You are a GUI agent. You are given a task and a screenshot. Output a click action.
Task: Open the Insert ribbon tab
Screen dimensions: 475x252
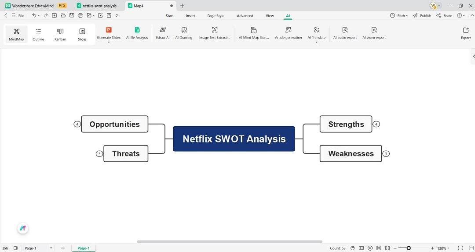click(x=190, y=16)
